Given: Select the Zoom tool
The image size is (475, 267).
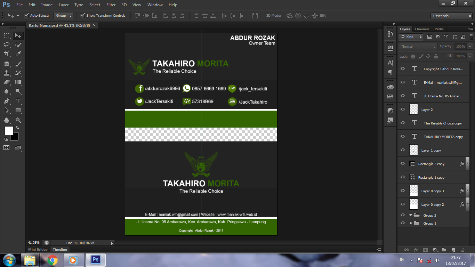Looking at the screenshot, I should pos(18,120).
